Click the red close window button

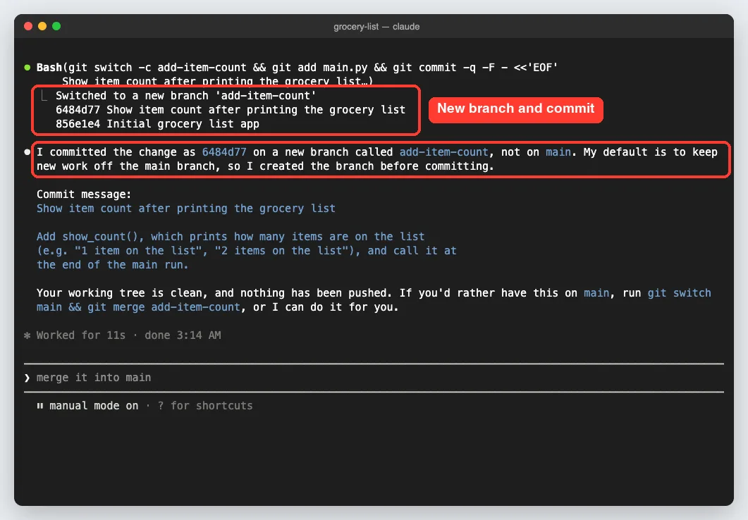pyautogui.click(x=28, y=26)
